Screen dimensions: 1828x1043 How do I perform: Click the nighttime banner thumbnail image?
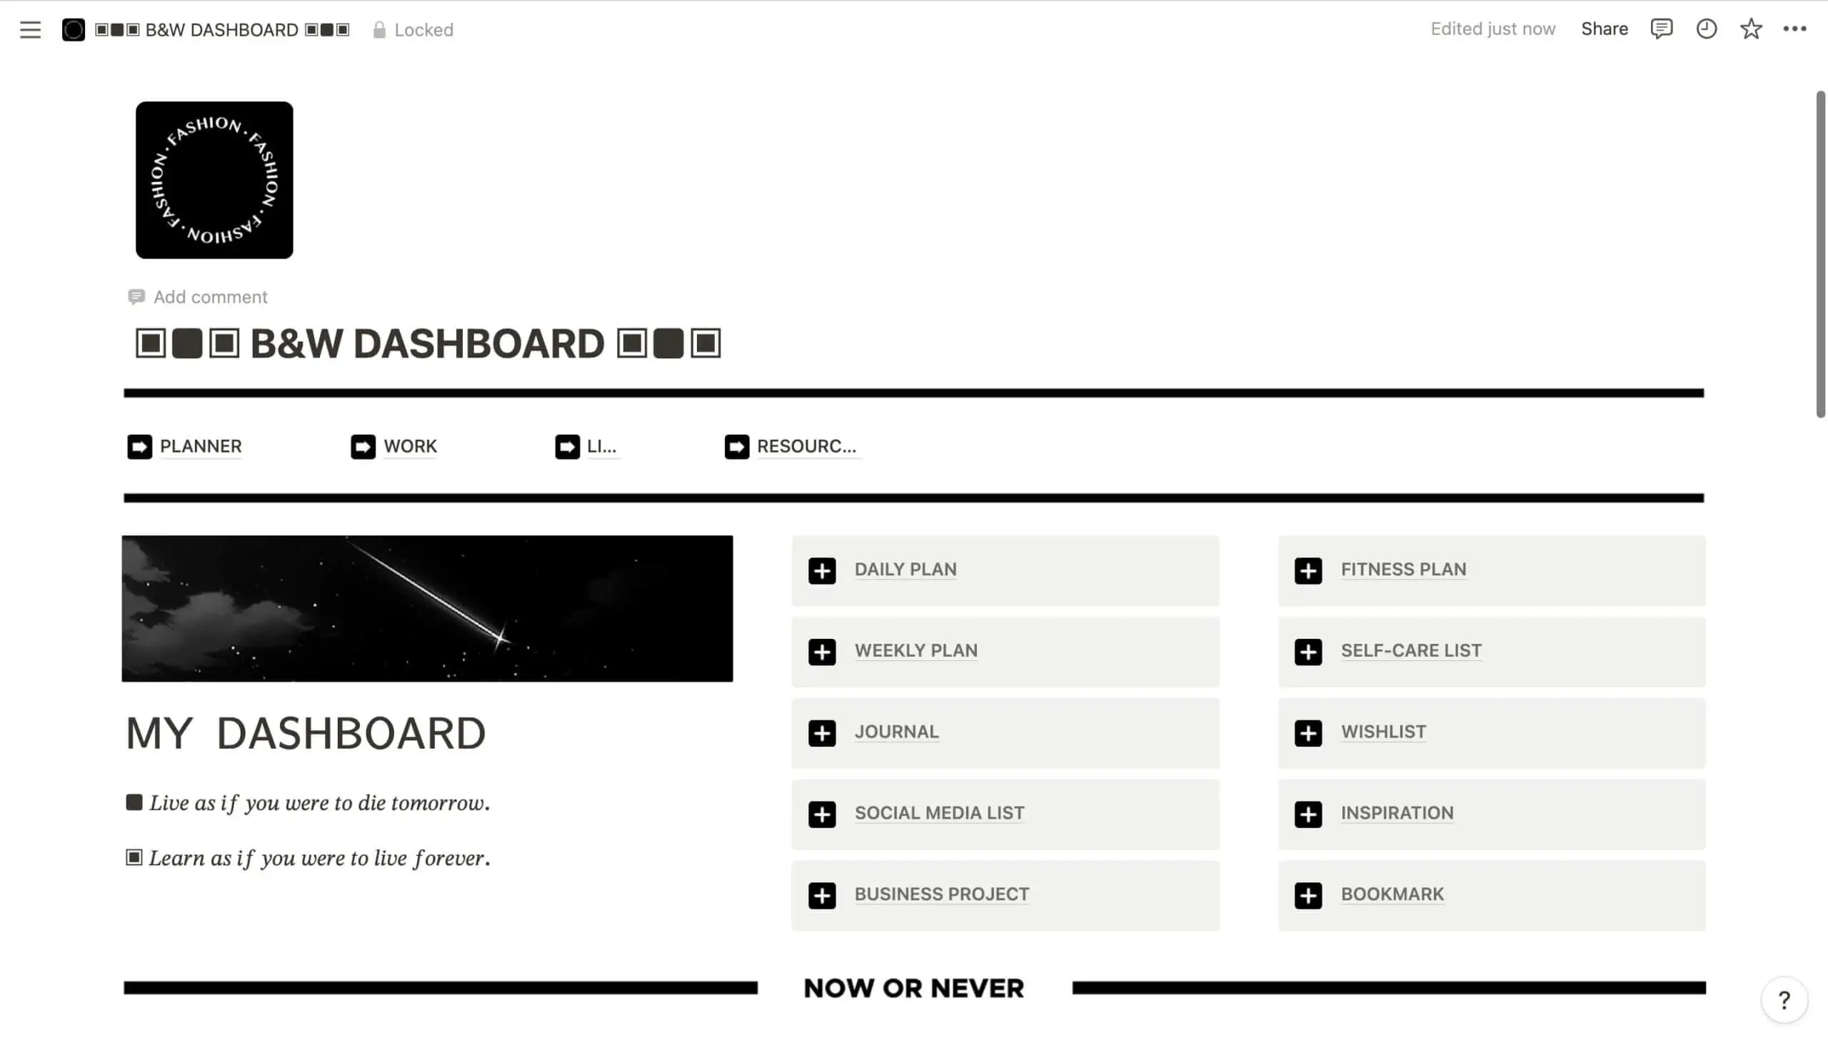(x=427, y=608)
